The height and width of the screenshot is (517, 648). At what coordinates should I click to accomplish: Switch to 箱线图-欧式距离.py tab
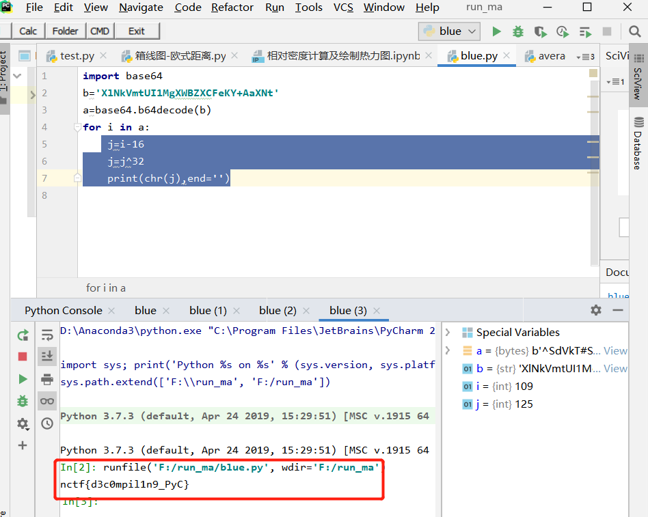tap(180, 56)
